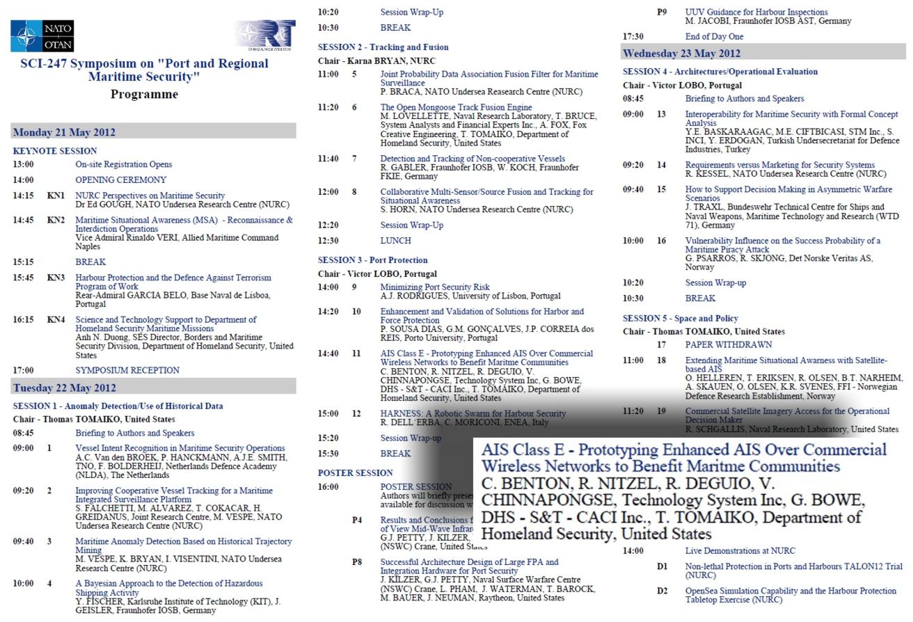Click the BREAK entry at 15:30

pos(395,454)
